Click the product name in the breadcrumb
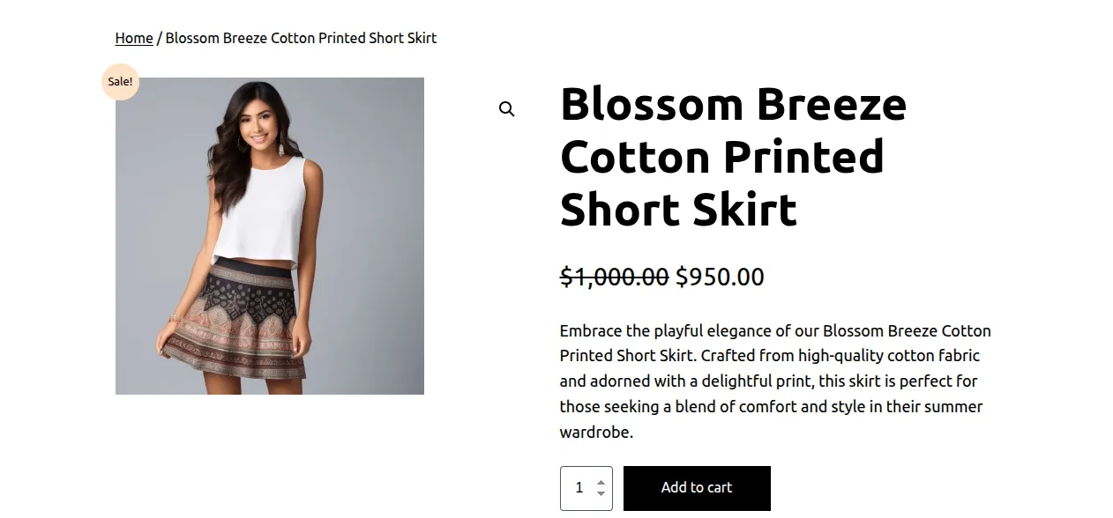The width and height of the screenshot is (1113, 518). 301,38
